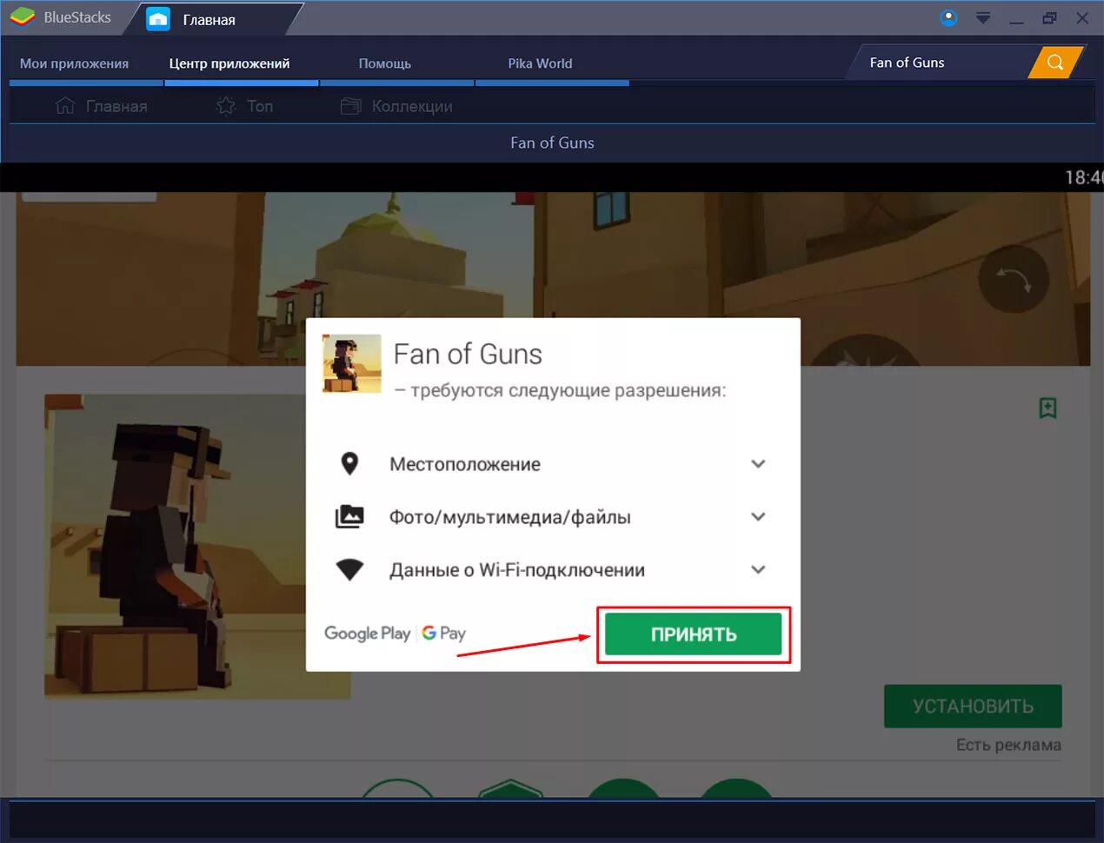The width and height of the screenshot is (1104, 843).
Task: Open the BlueStacks dropdown menu arrow in title bar
Action: pos(983,18)
